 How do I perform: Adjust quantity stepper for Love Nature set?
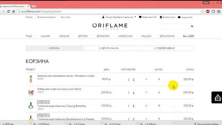(x=134, y=93)
